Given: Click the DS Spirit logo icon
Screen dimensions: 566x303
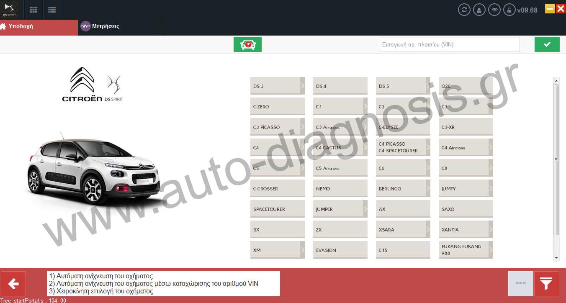Looking at the screenshot, I should (x=9, y=9).
